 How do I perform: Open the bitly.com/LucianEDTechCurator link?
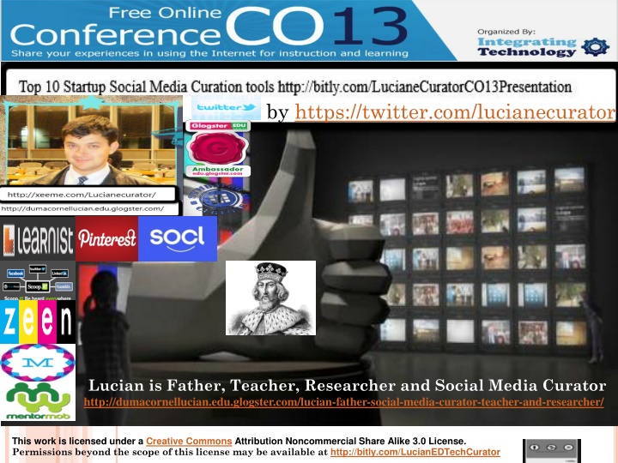(x=415, y=452)
